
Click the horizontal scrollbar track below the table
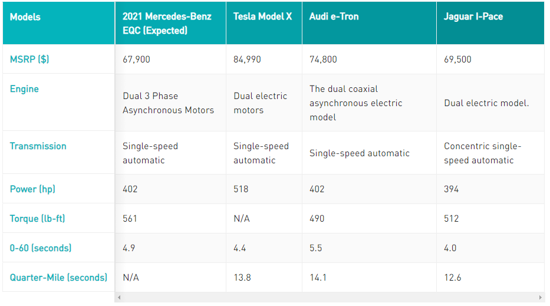pos(329,298)
